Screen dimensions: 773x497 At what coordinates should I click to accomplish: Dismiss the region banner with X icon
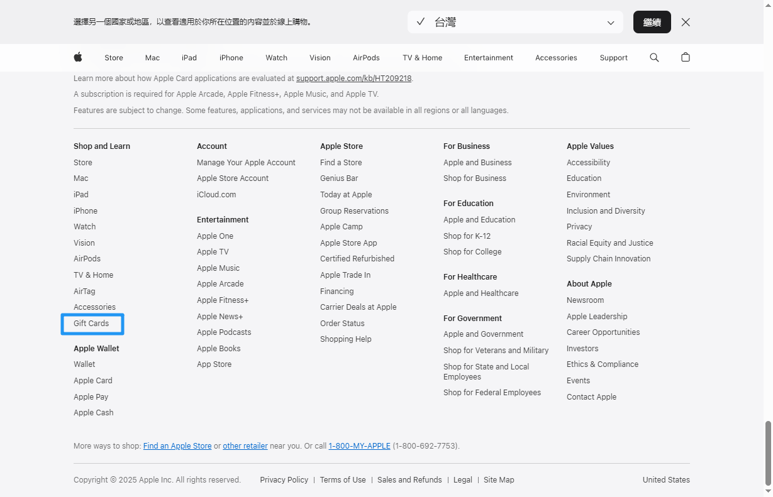(x=686, y=22)
